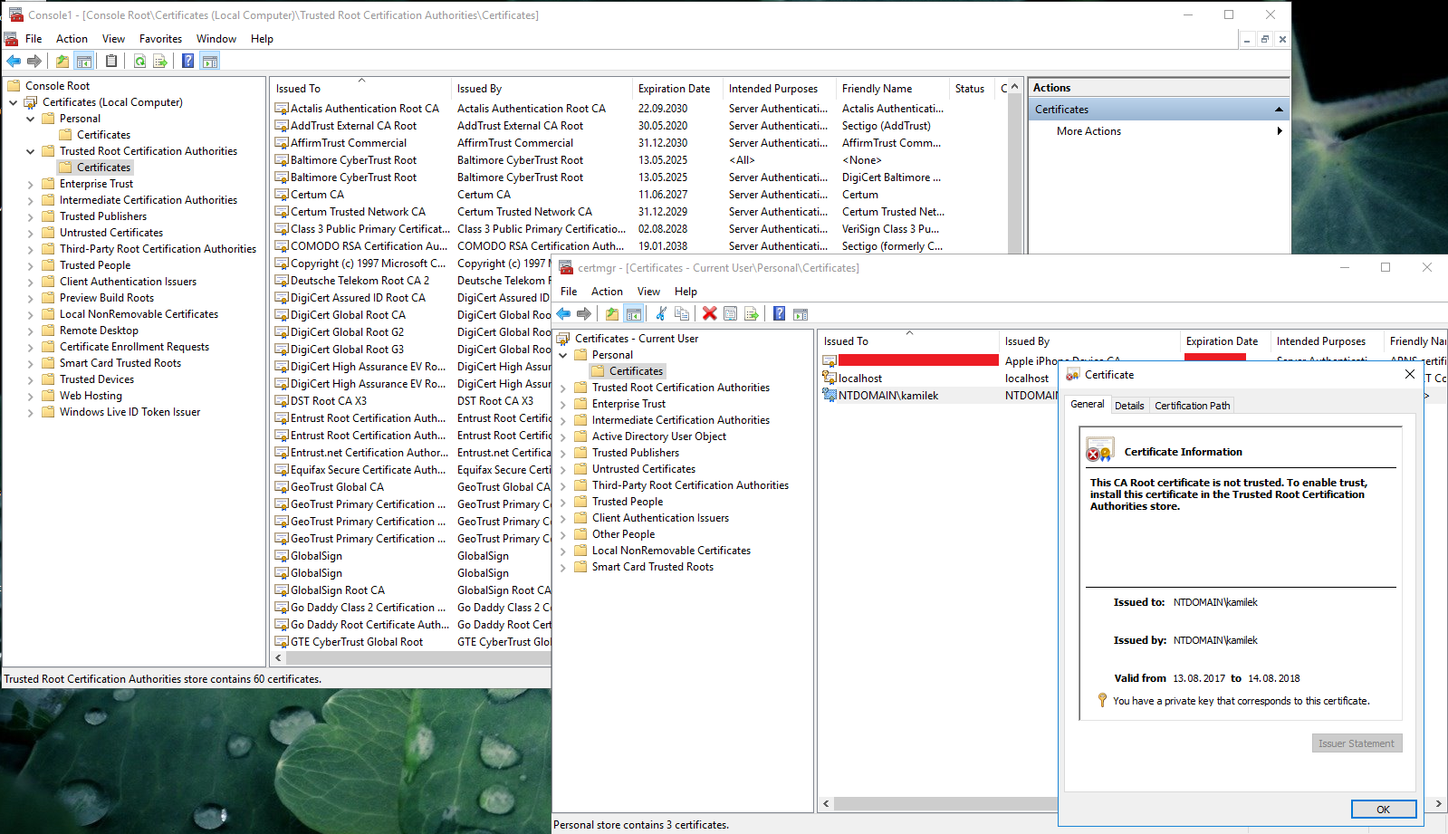1448x834 pixels.
Task: Click the Help icon in certmgr toolbar
Action: pyautogui.click(x=779, y=313)
